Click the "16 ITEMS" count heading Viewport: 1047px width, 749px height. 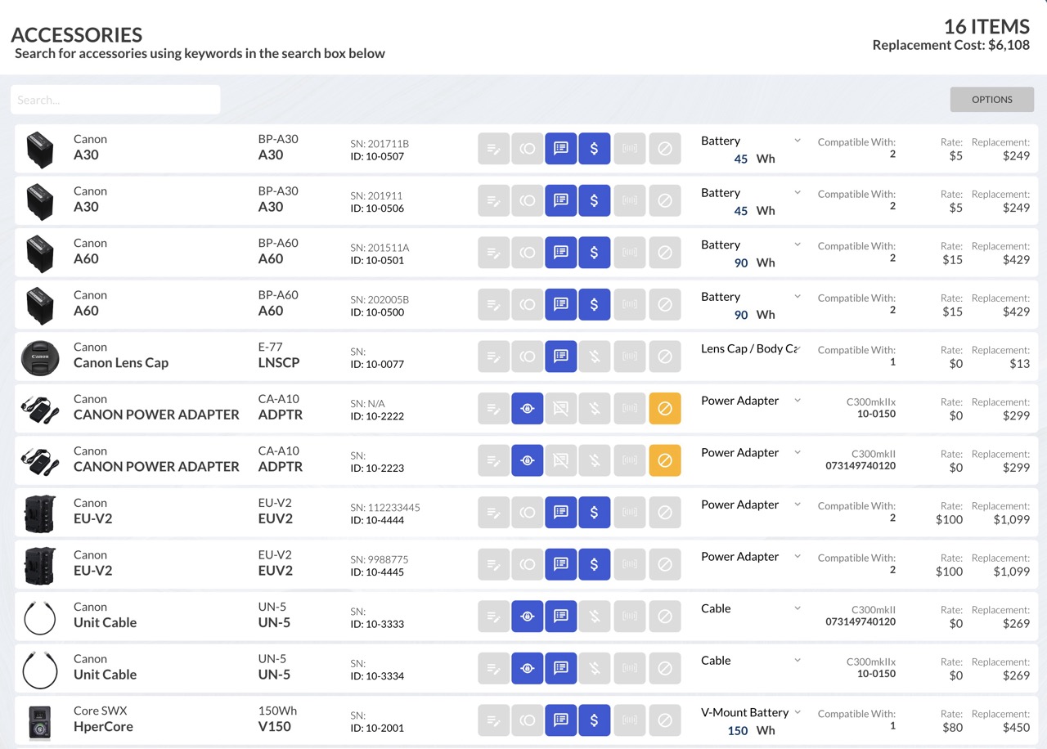coord(986,26)
